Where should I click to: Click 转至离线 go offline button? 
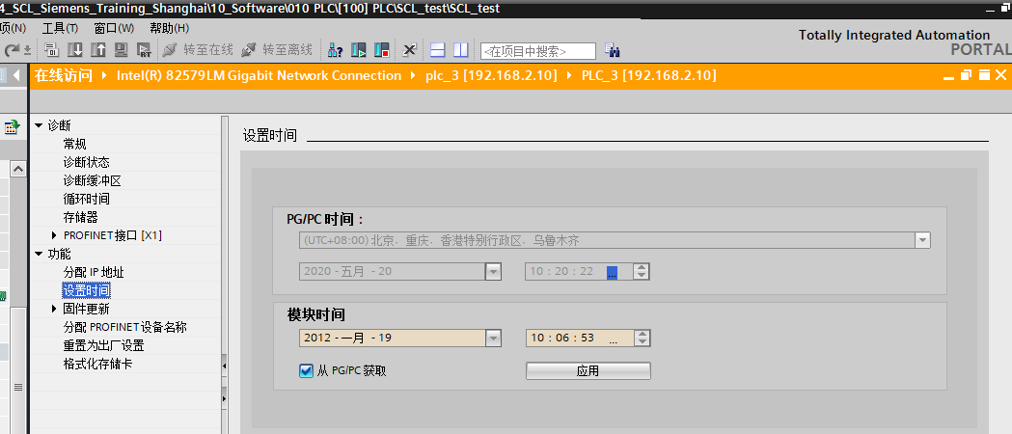click(x=277, y=49)
